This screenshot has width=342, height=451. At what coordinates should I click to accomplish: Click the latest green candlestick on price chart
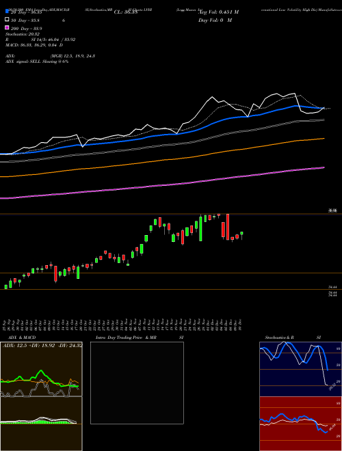pos(241,233)
